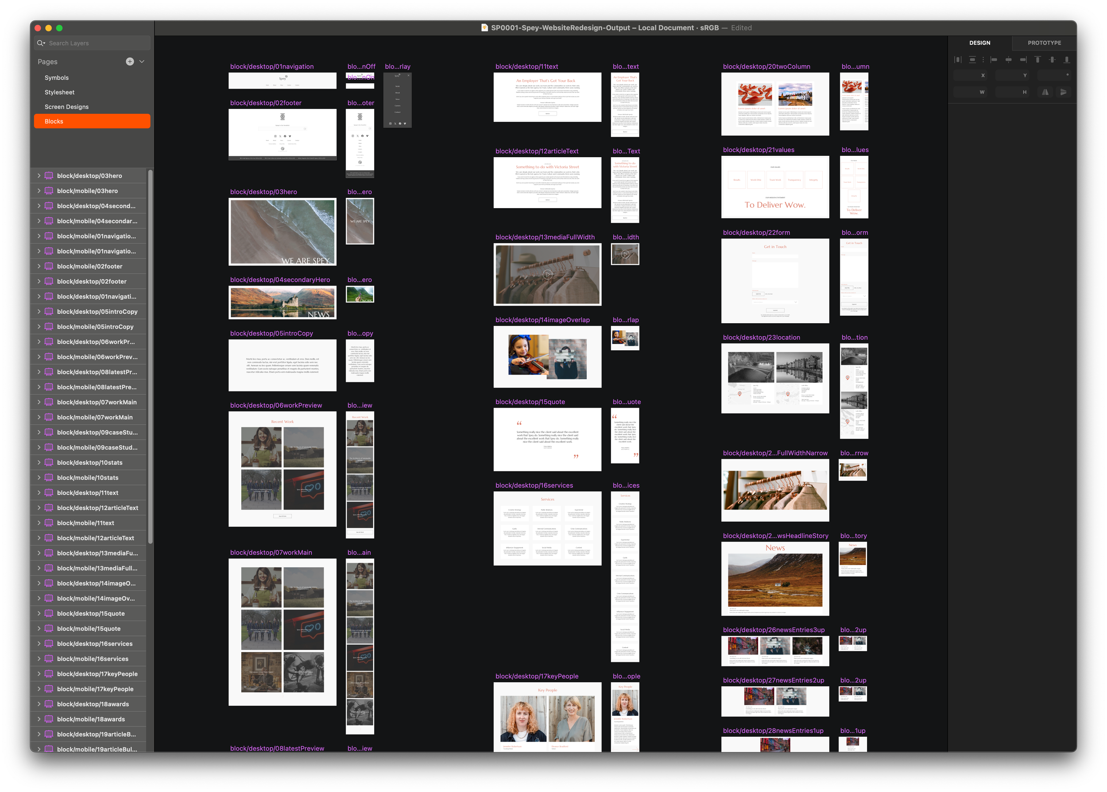Switch to the Prototype tab

[1044, 43]
